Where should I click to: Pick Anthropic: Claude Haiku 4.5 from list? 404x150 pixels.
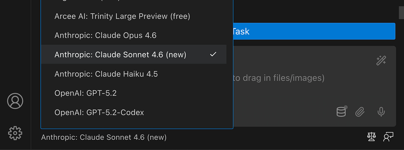(x=106, y=74)
